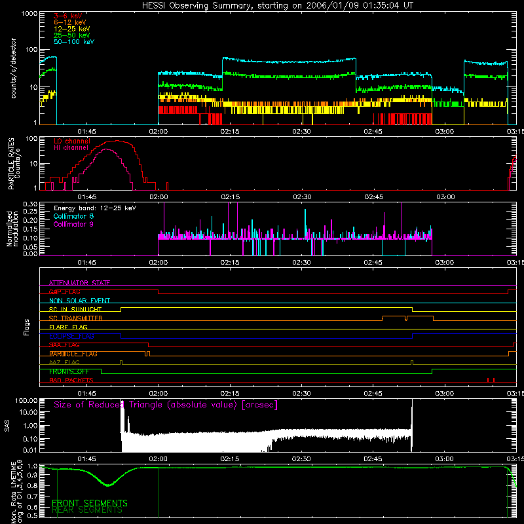This screenshot has width=524, height=524.
Task: Select the red '3-6 keV' legend label
Action: (68, 16)
